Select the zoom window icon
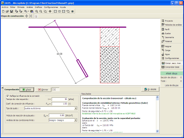 [x=45, y=11]
